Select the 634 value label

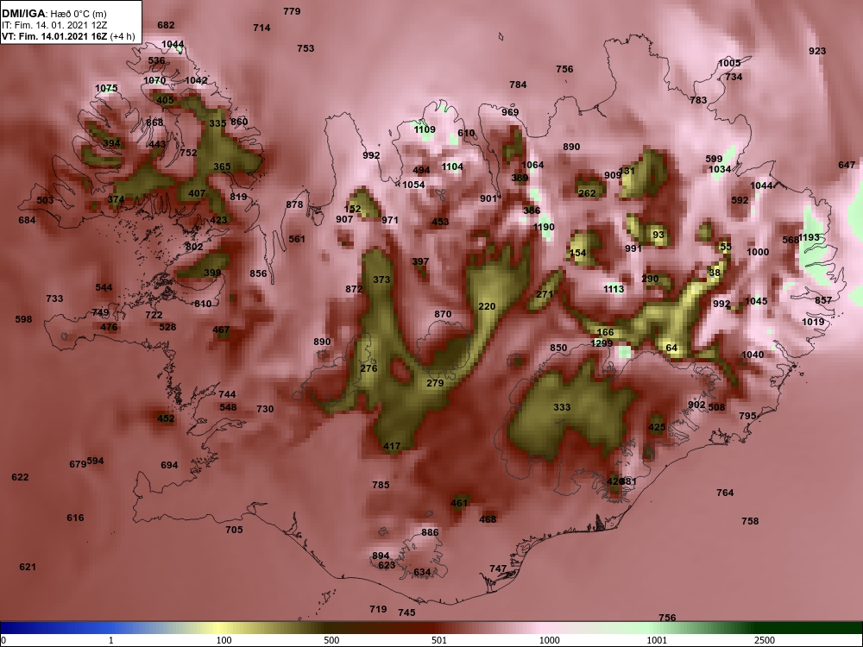tap(422, 572)
